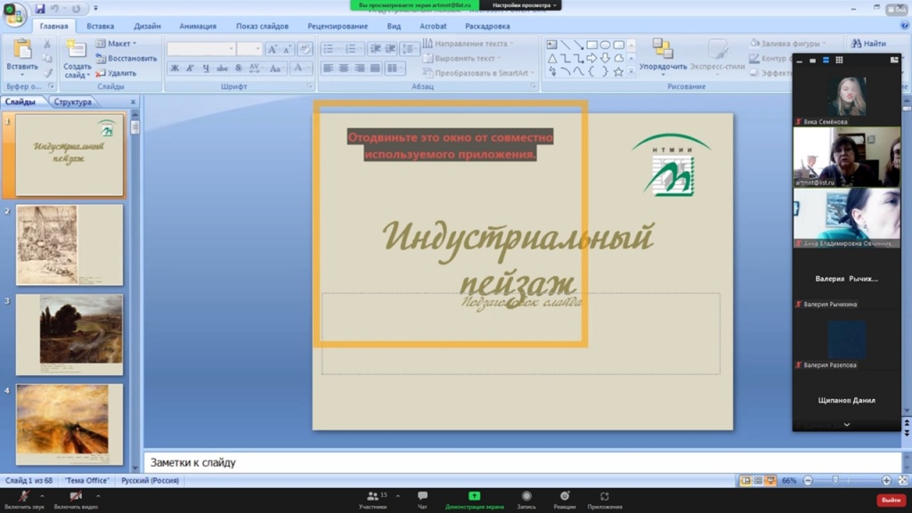
Task: Click the red Выйти button
Action: (891, 501)
